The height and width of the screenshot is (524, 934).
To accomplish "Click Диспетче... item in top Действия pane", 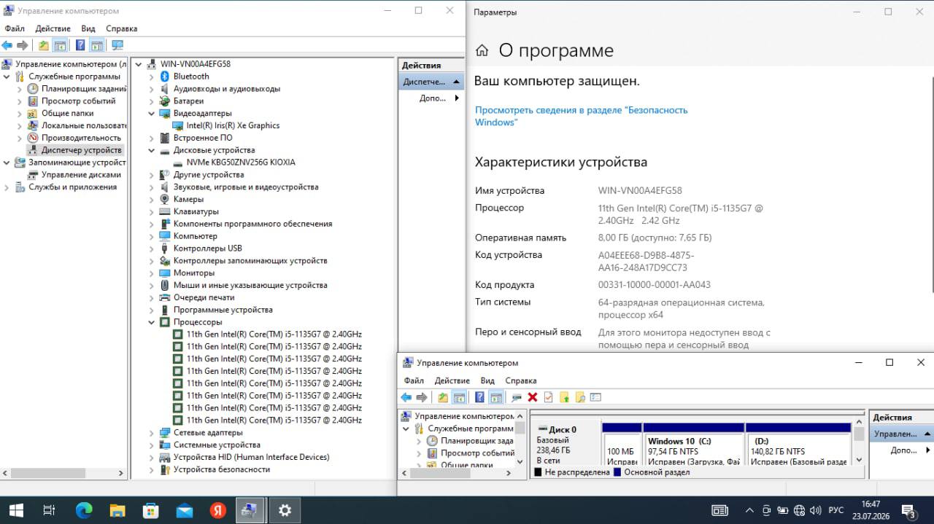I will [432, 82].
